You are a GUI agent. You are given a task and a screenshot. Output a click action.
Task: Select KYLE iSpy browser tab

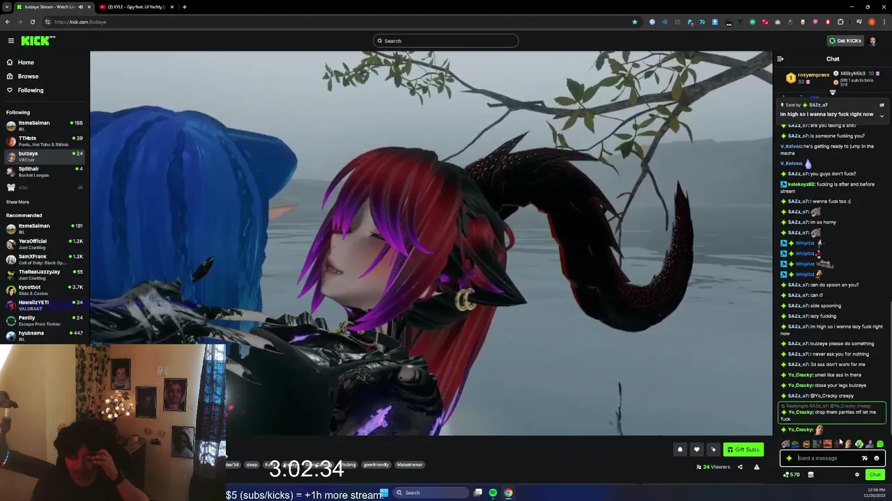[x=136, y=7]
